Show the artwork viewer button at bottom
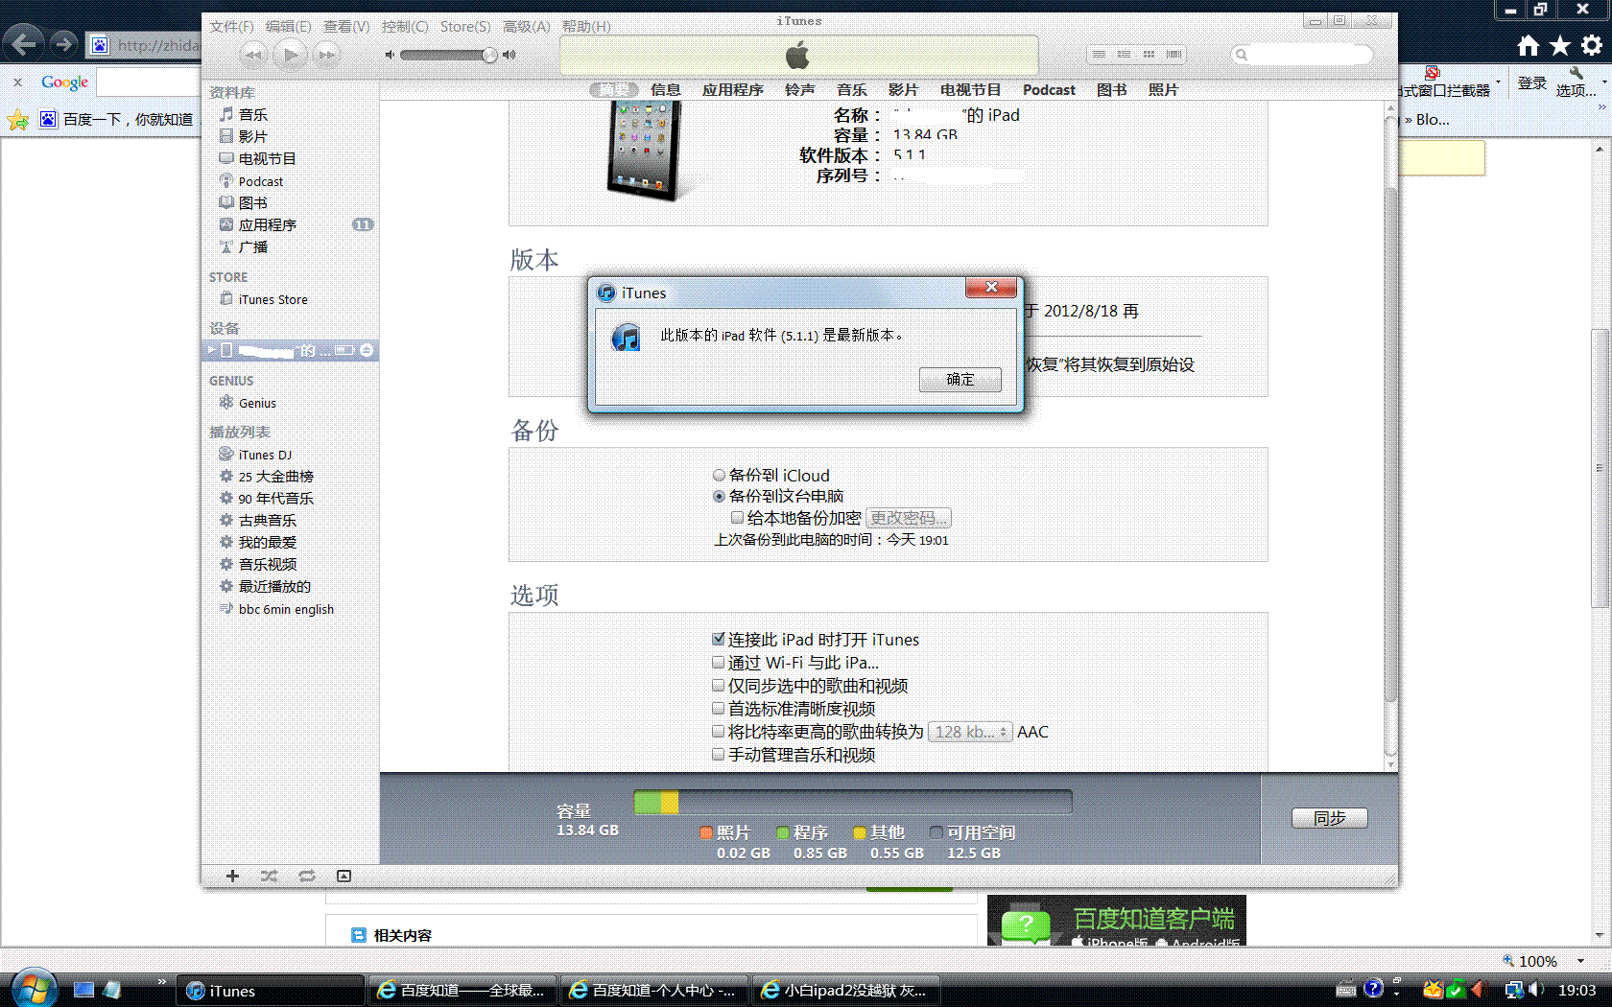The width and height of the screenshot is (1612, 1007). (x=344, y=876)
